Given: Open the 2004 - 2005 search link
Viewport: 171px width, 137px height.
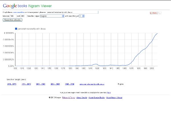Looking at the screenshot, I should click(x=55, y=84).
